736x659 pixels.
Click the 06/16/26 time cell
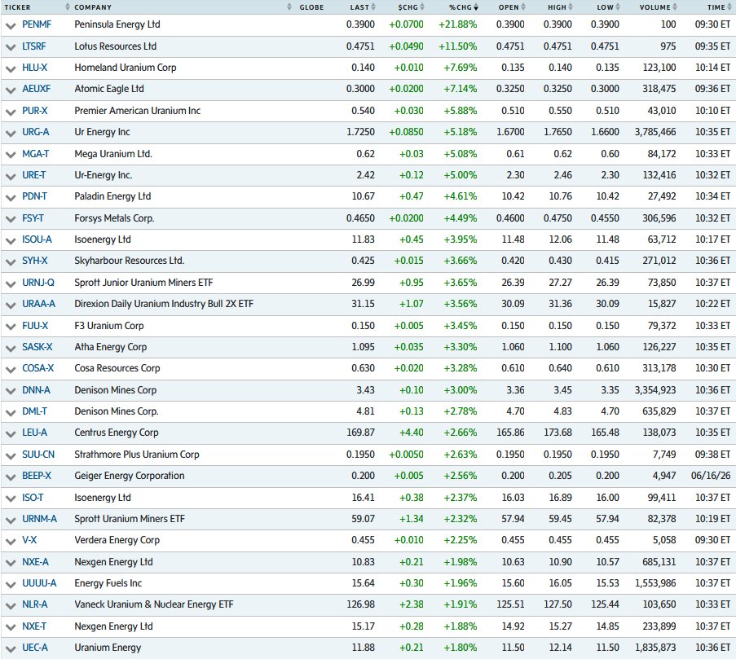[x=711, y=475]
